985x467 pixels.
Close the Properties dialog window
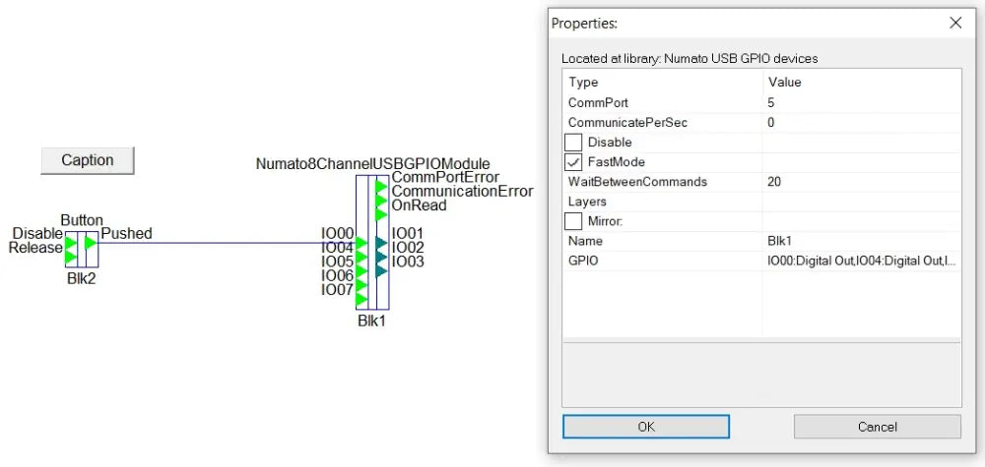[x=954, y=23]
